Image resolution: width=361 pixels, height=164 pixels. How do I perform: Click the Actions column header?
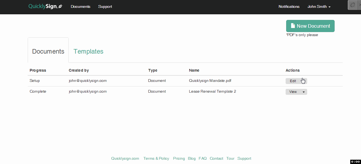click(293, 70)
